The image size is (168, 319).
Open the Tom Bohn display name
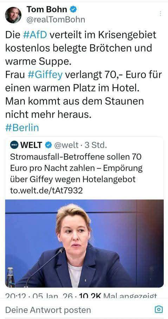point(47,9)
